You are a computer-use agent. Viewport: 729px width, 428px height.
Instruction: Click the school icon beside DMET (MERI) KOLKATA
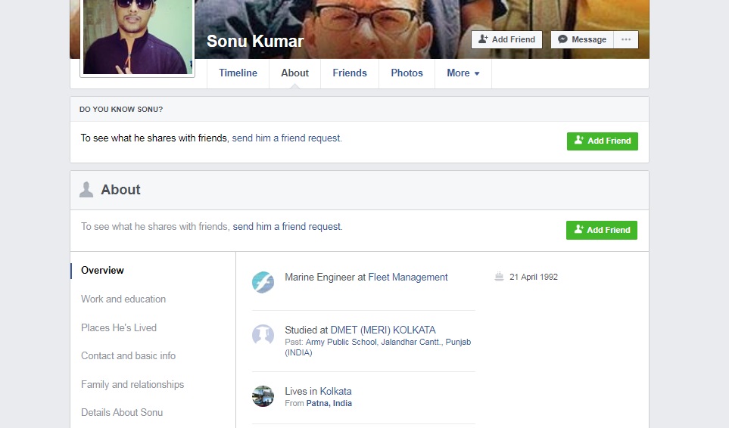point(263,335)
